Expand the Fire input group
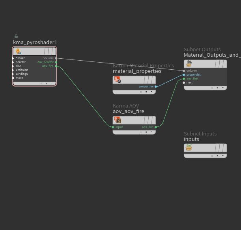The width and height of the screenshot is (241, 230). tap(13, 66)
